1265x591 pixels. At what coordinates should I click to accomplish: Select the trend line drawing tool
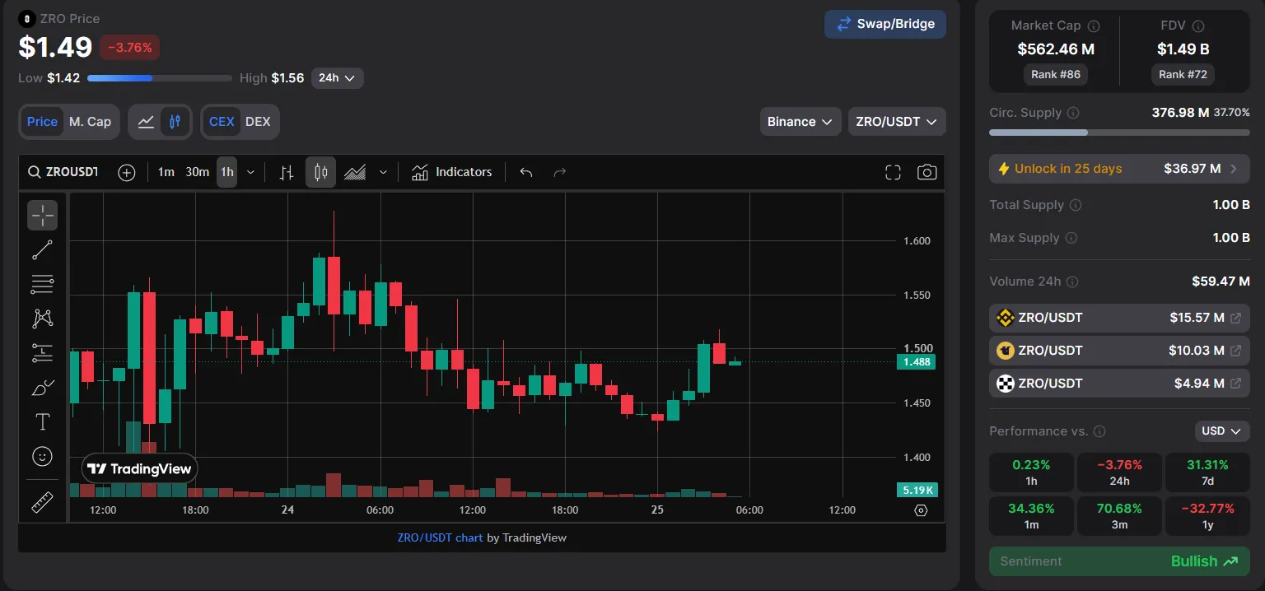42,249
